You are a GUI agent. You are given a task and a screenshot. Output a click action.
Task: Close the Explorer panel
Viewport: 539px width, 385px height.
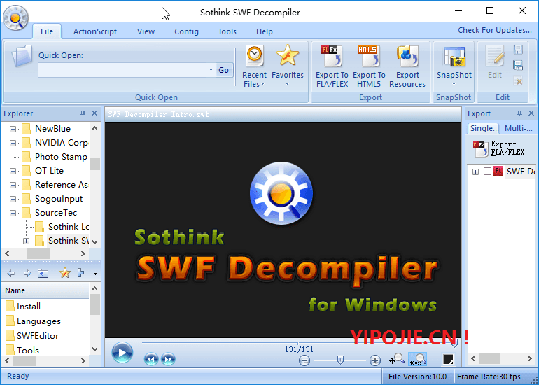pyautogui.click(x=94, y=113)
